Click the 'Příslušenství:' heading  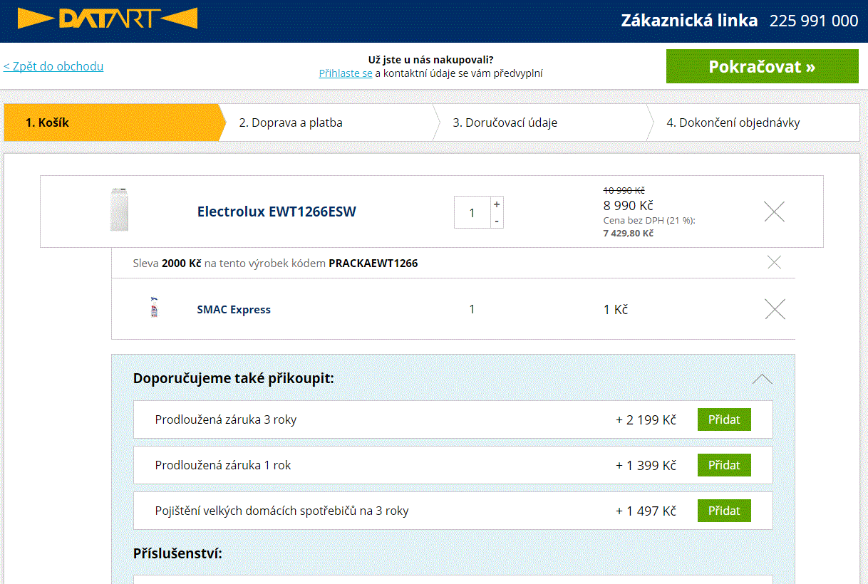point(177,553)
